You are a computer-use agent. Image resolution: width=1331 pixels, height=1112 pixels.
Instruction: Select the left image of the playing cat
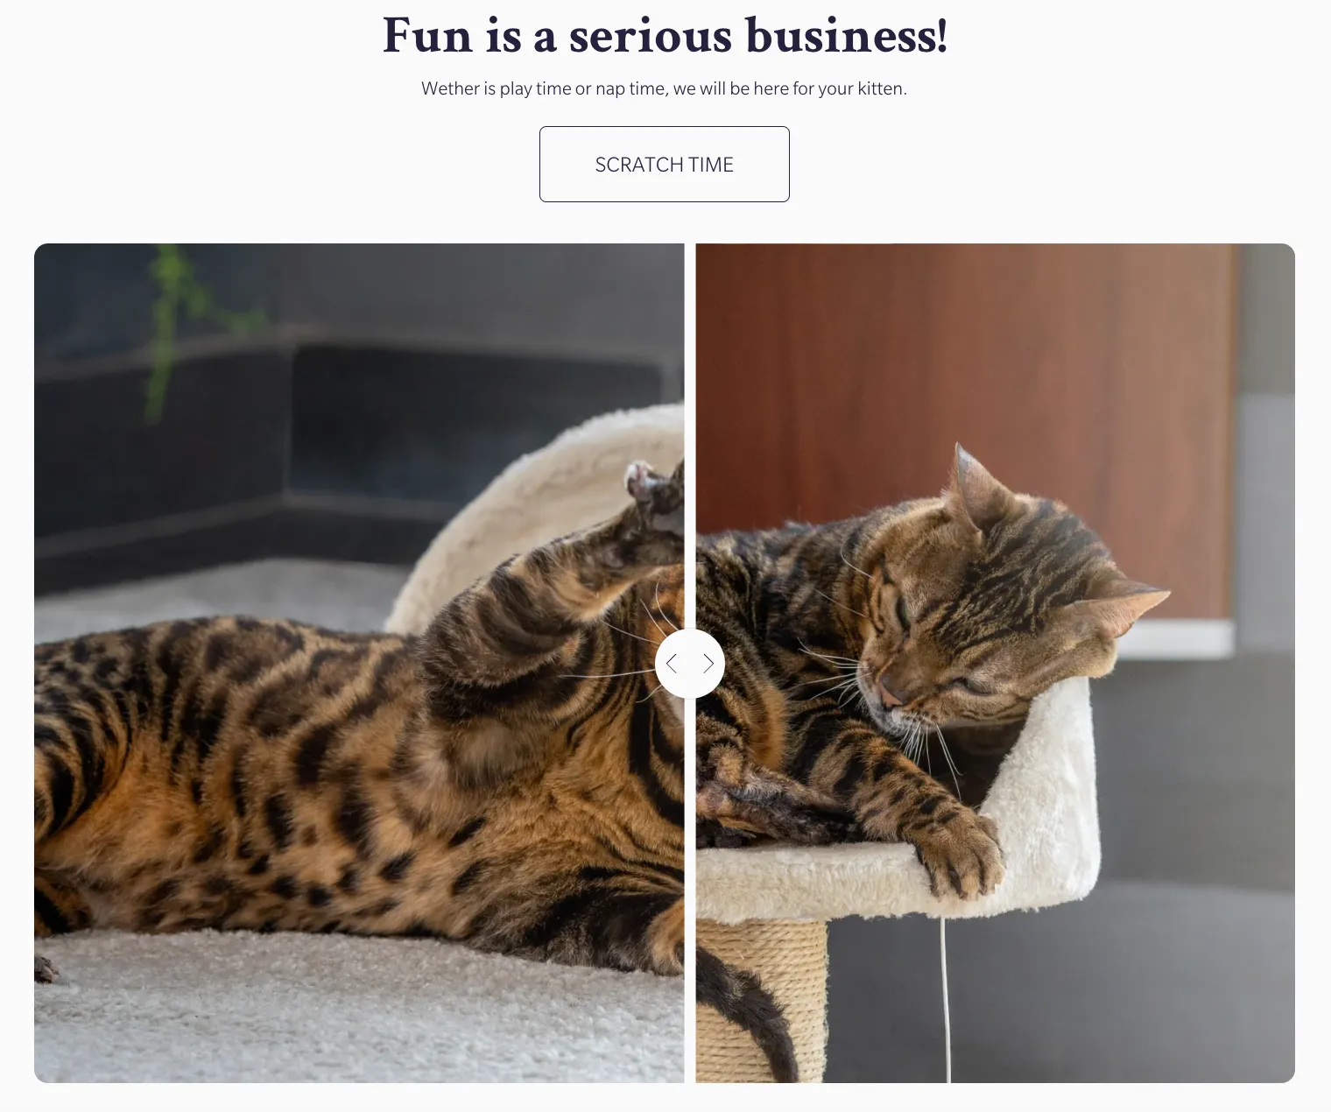[359, 663]
